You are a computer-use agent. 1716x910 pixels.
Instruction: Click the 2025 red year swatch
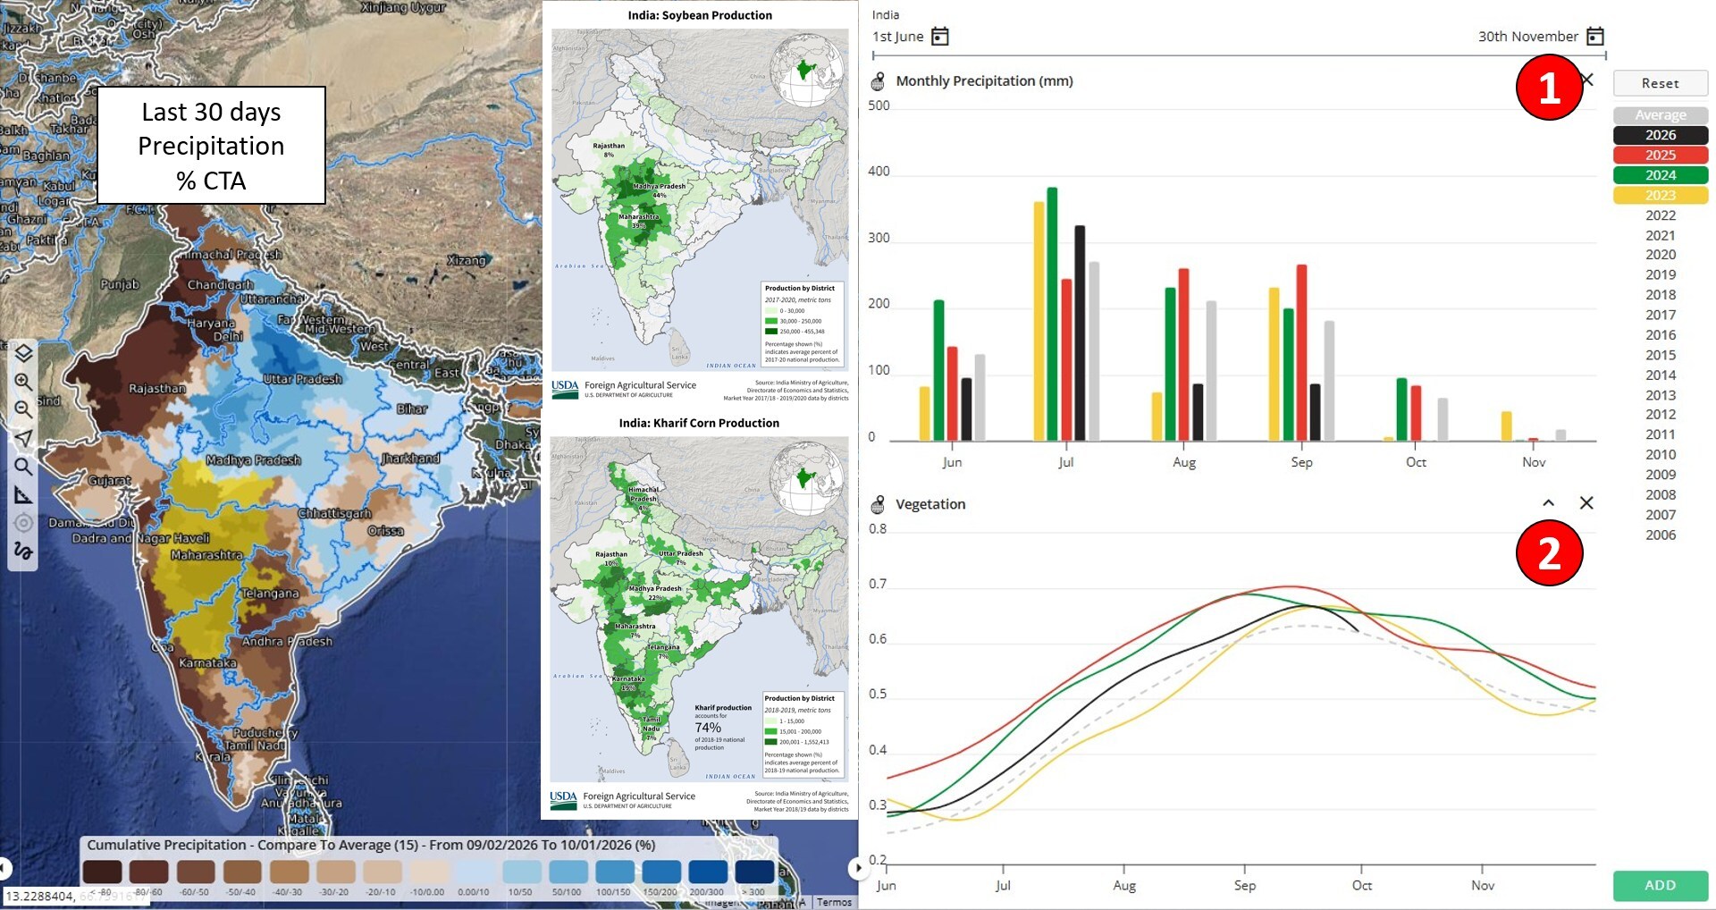(x=1661, y=155)
